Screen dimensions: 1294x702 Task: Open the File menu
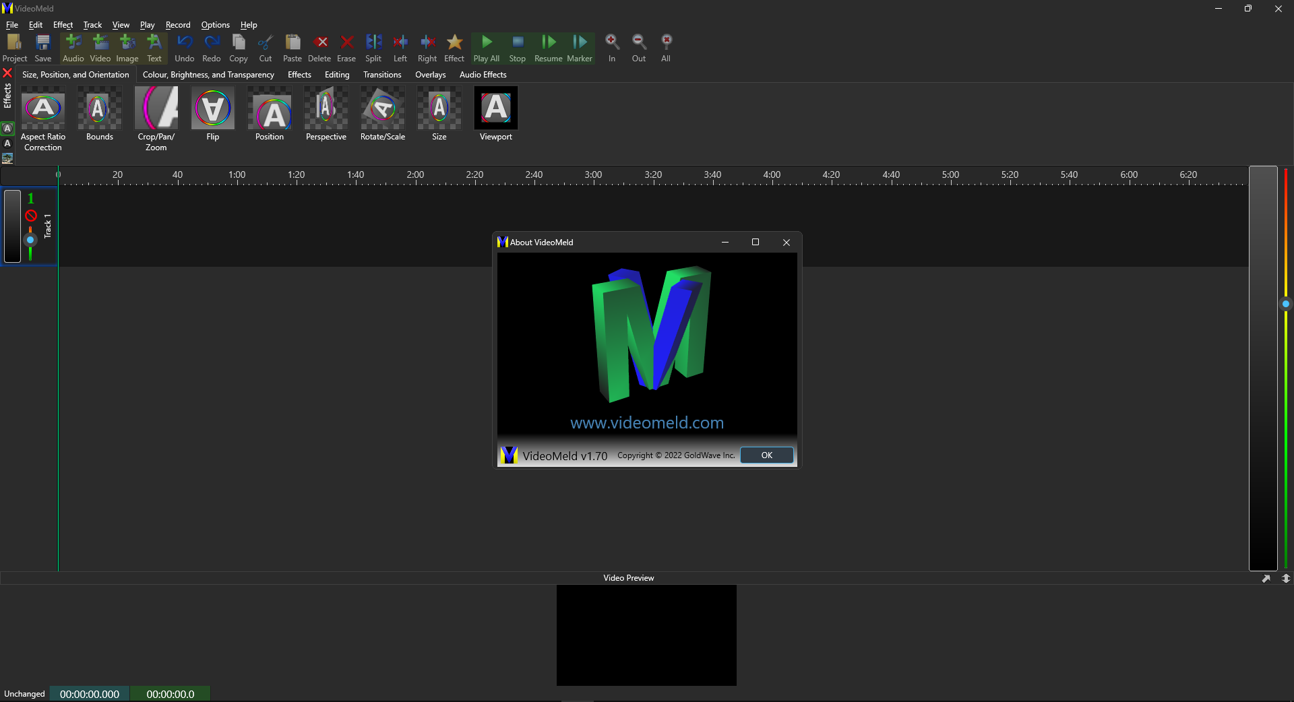(12, 25)
